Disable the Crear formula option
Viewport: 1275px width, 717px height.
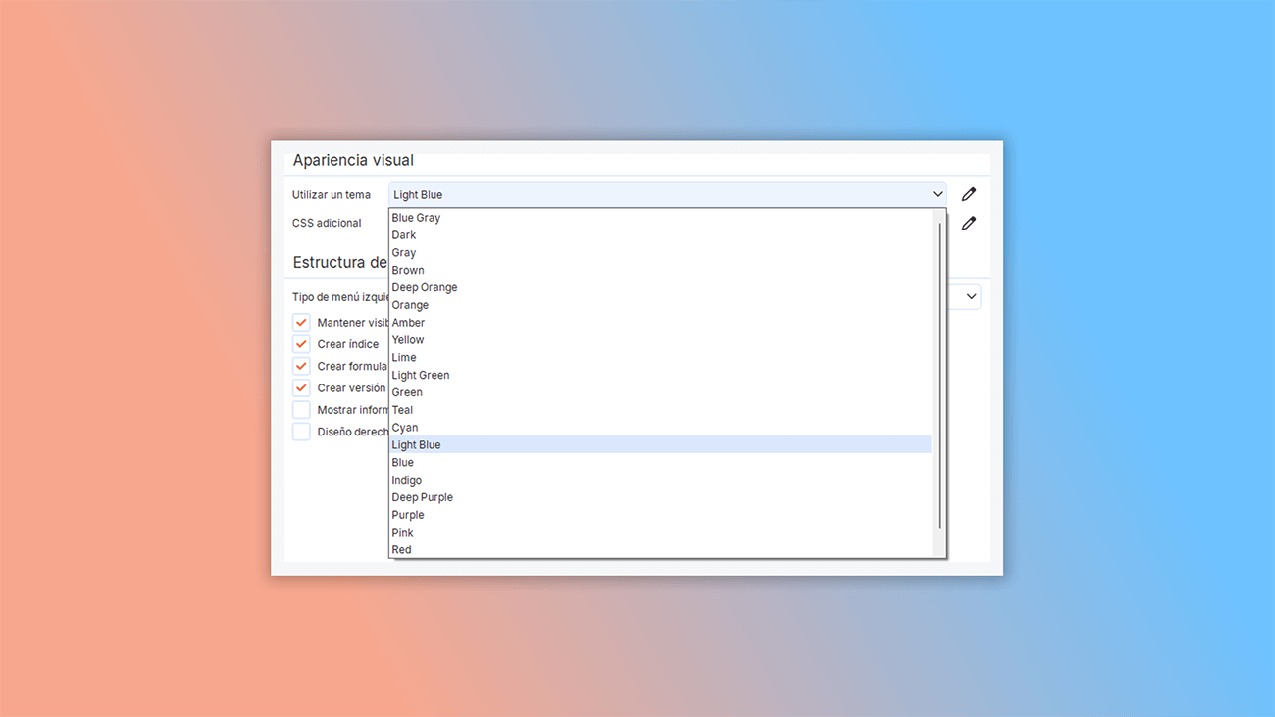(301, 365)
